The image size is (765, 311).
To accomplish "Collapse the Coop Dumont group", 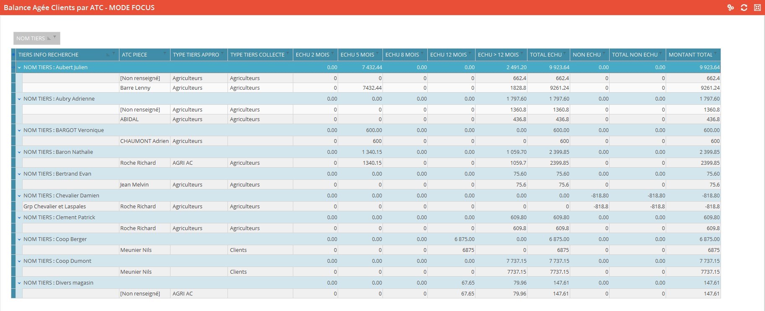I will click(x=19, y=261).
